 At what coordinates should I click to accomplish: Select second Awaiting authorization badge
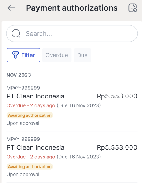[30, 166]
